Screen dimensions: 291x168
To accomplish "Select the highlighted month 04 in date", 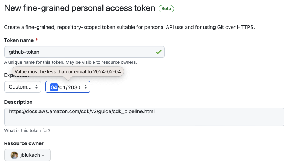I will (54, 87).
